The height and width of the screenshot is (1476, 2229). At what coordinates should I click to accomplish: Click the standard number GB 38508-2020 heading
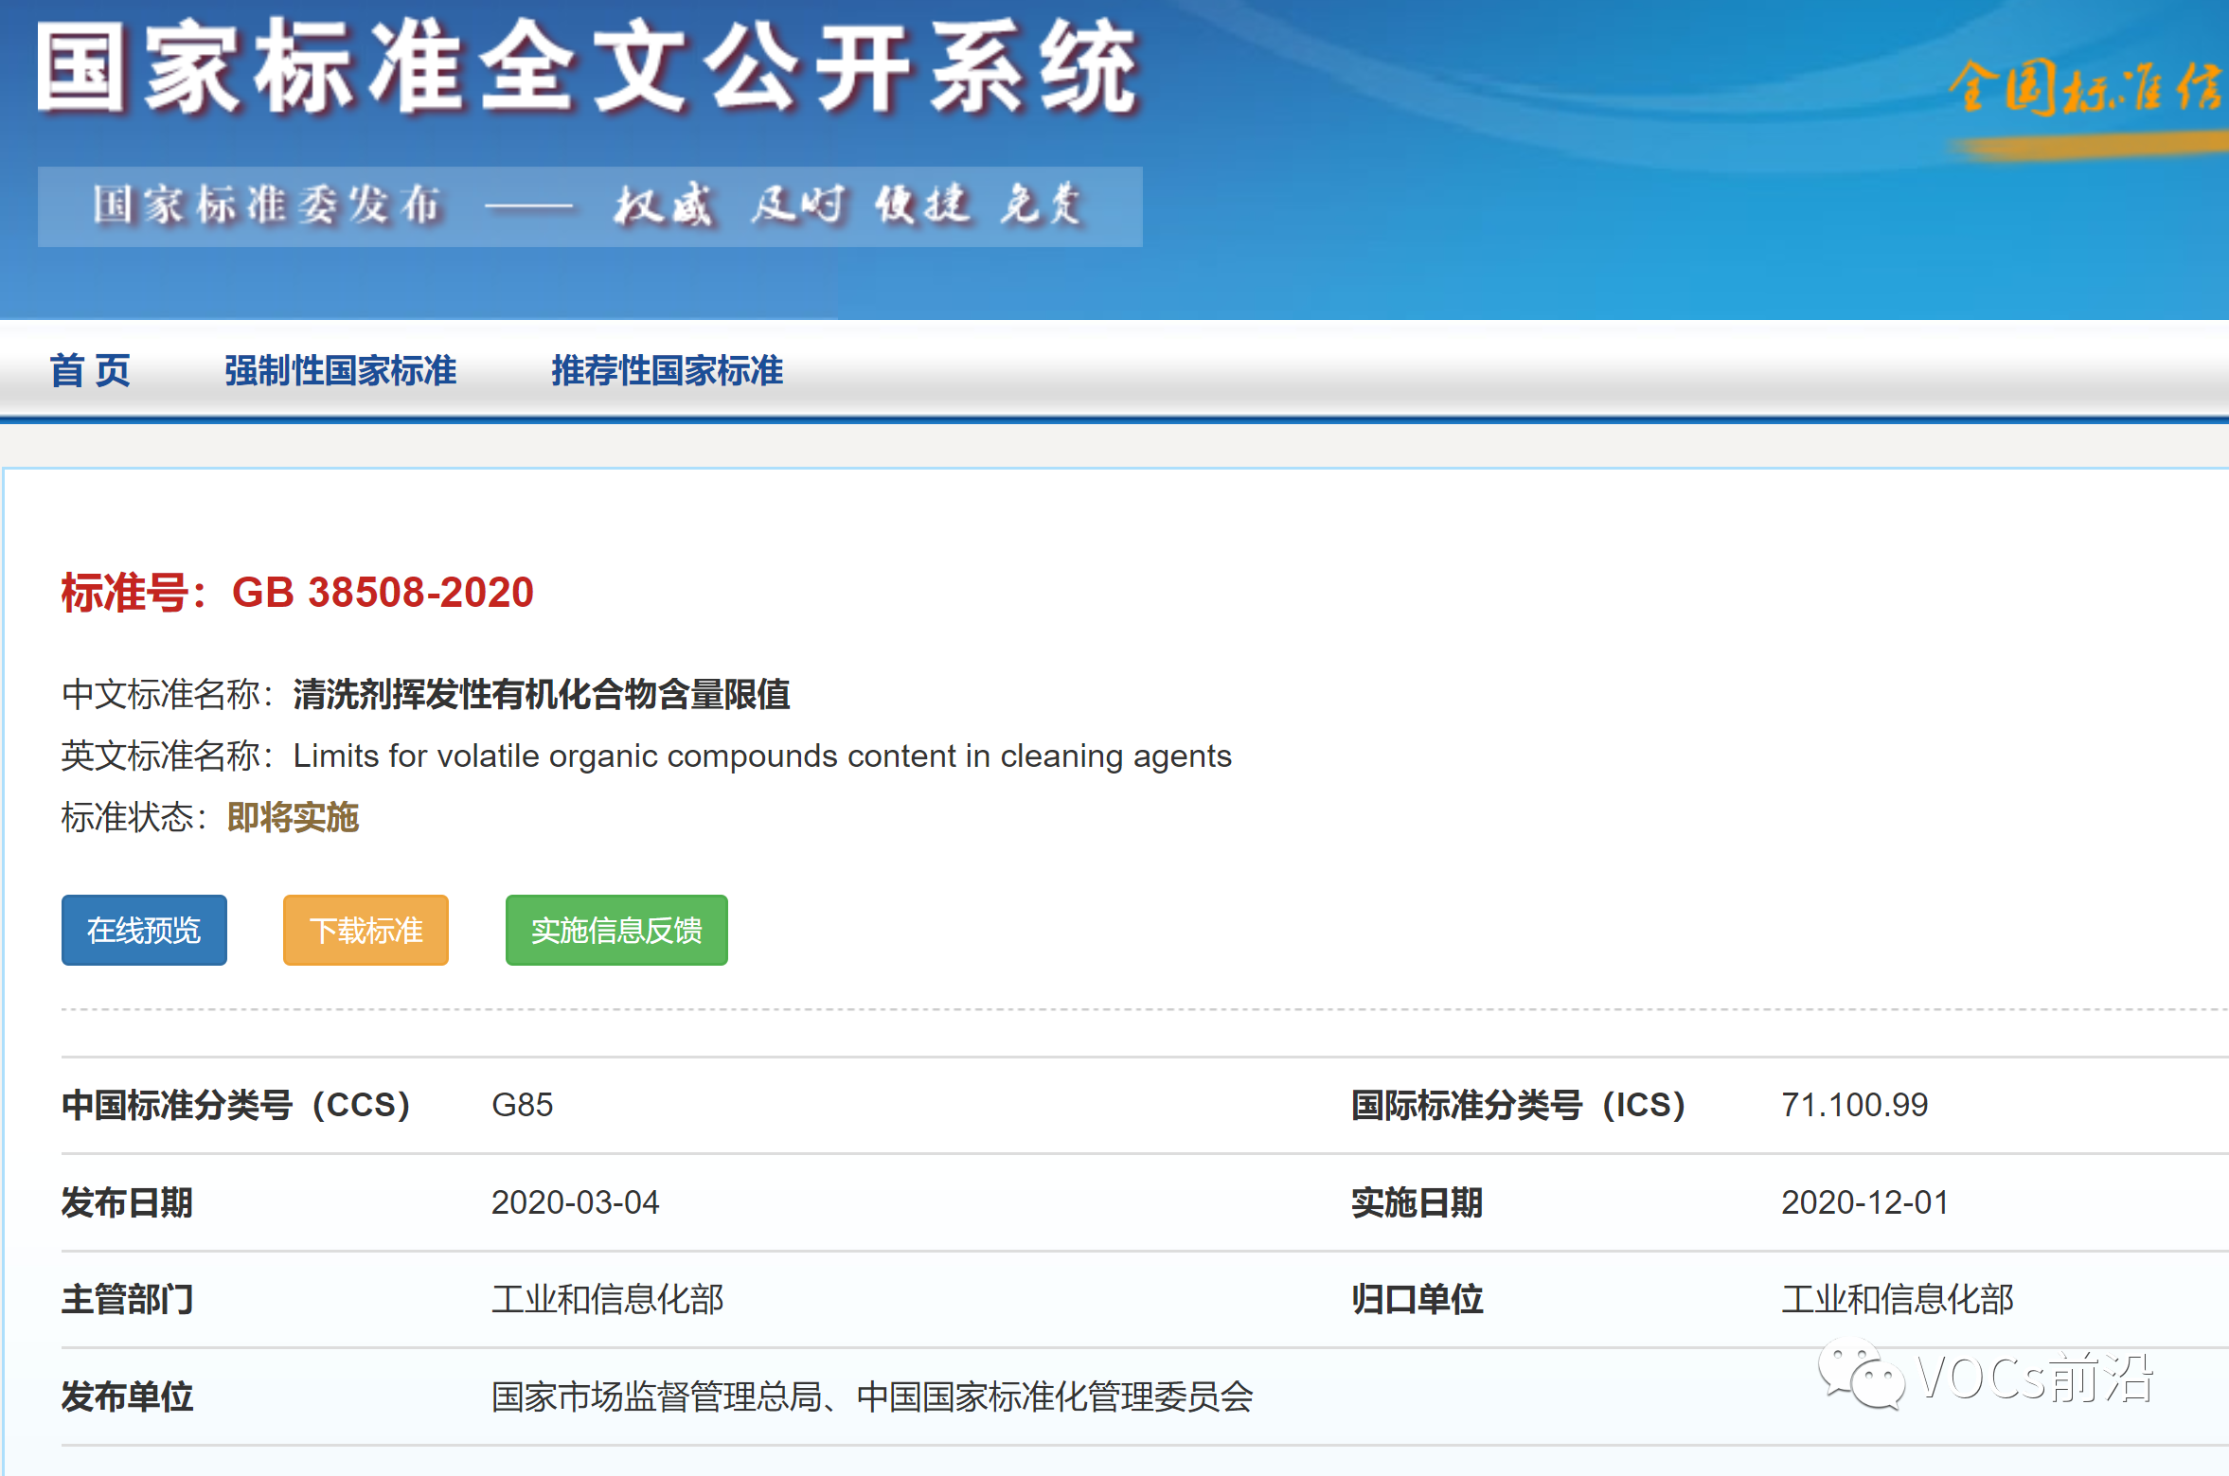(383, 593)
